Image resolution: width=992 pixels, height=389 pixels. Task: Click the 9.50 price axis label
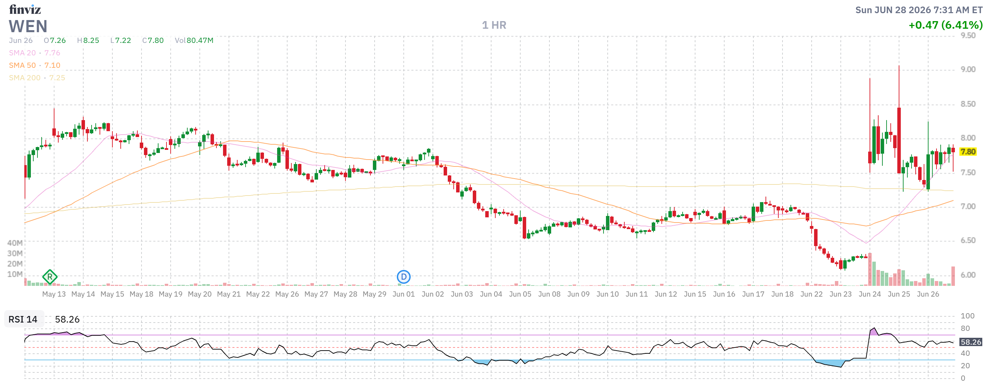(968, 36)
